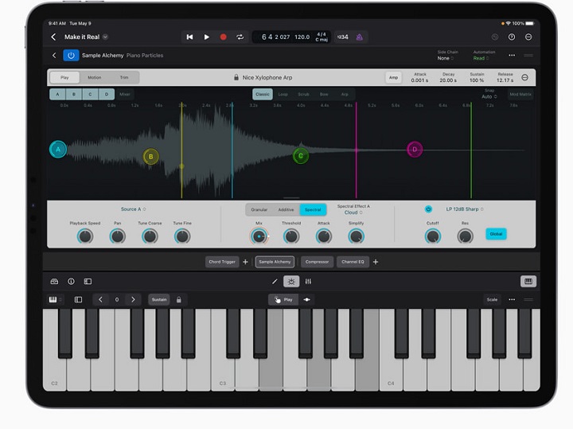Add plugin with plus after Channel EQ
Viewport: 573px width, 429px height.
coord(376,262)
